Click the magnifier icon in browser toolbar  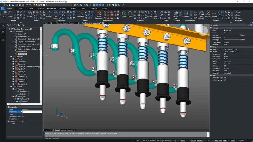(x=19, y=25)
